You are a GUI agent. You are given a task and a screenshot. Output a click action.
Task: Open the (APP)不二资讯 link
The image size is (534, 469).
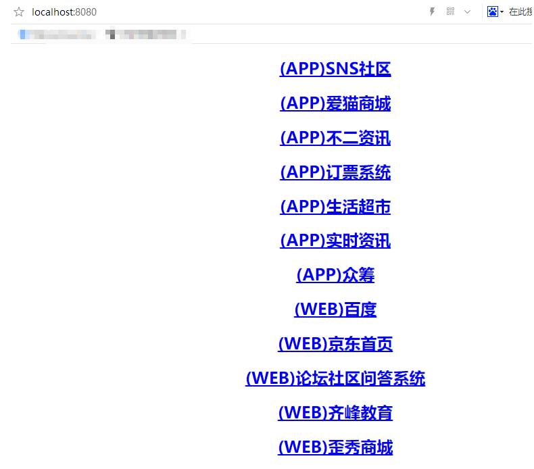[335, 138]
